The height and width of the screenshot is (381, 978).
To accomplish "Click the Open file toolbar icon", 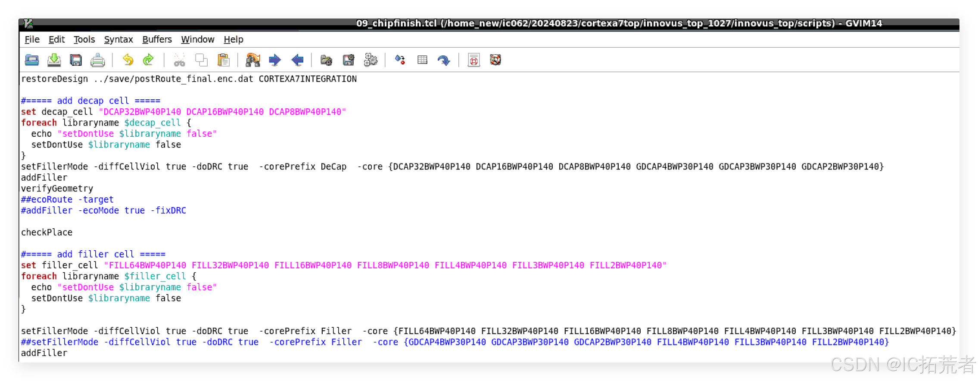I will [32, 60].
